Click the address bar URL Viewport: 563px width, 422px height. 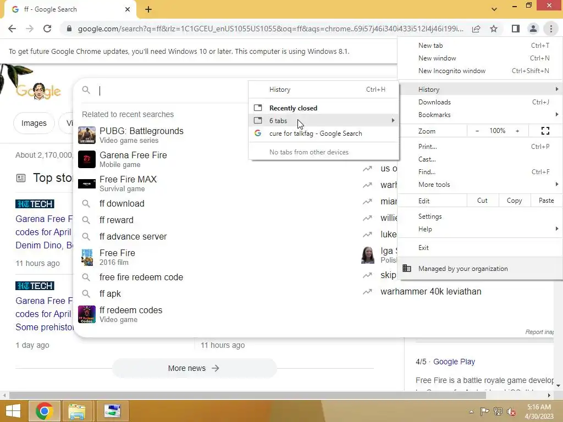[x=271, y=29]
